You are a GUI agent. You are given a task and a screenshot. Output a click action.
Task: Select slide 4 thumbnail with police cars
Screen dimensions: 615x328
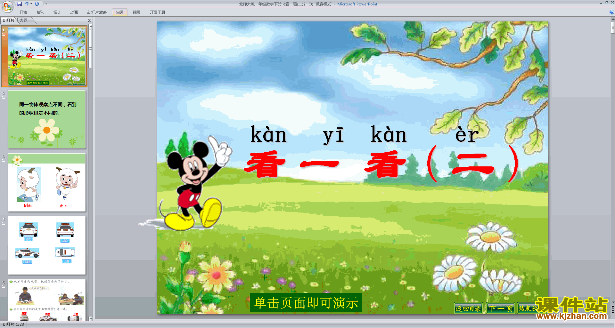[x=47, y=245]
